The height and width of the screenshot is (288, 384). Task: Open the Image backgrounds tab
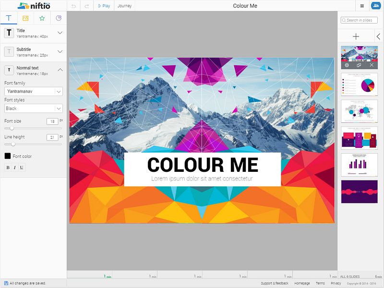(25, 18)
